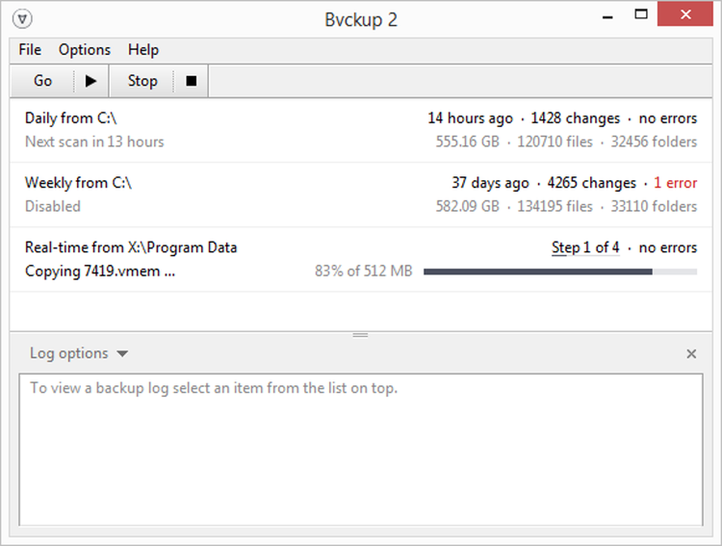
Task: Click the Step 1 of 4 link
Action: point(585,247)
